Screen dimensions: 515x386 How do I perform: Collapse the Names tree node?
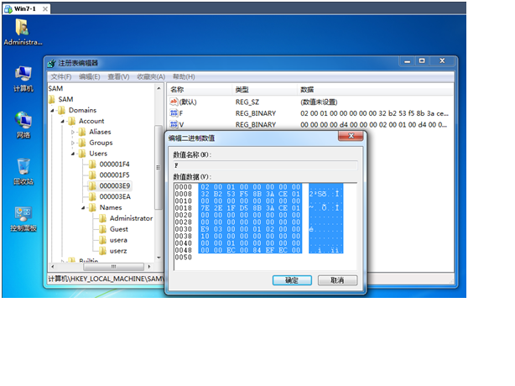tap(83, 207)
